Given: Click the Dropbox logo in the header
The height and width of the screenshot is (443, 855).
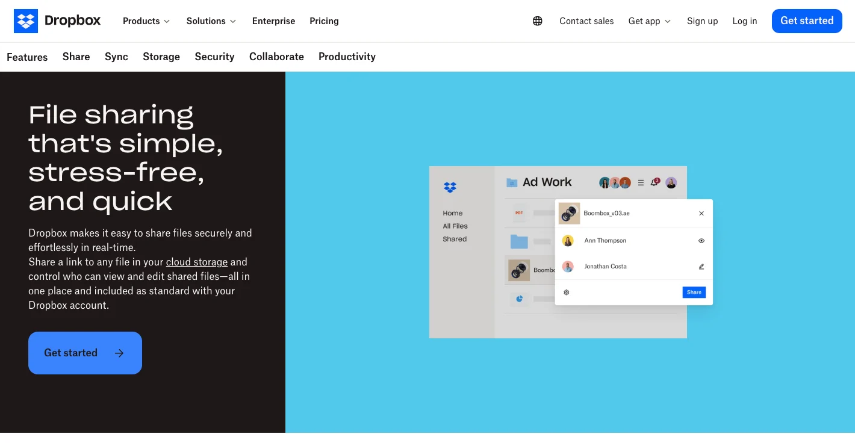Looking at the screenshot, I should 57,21.
